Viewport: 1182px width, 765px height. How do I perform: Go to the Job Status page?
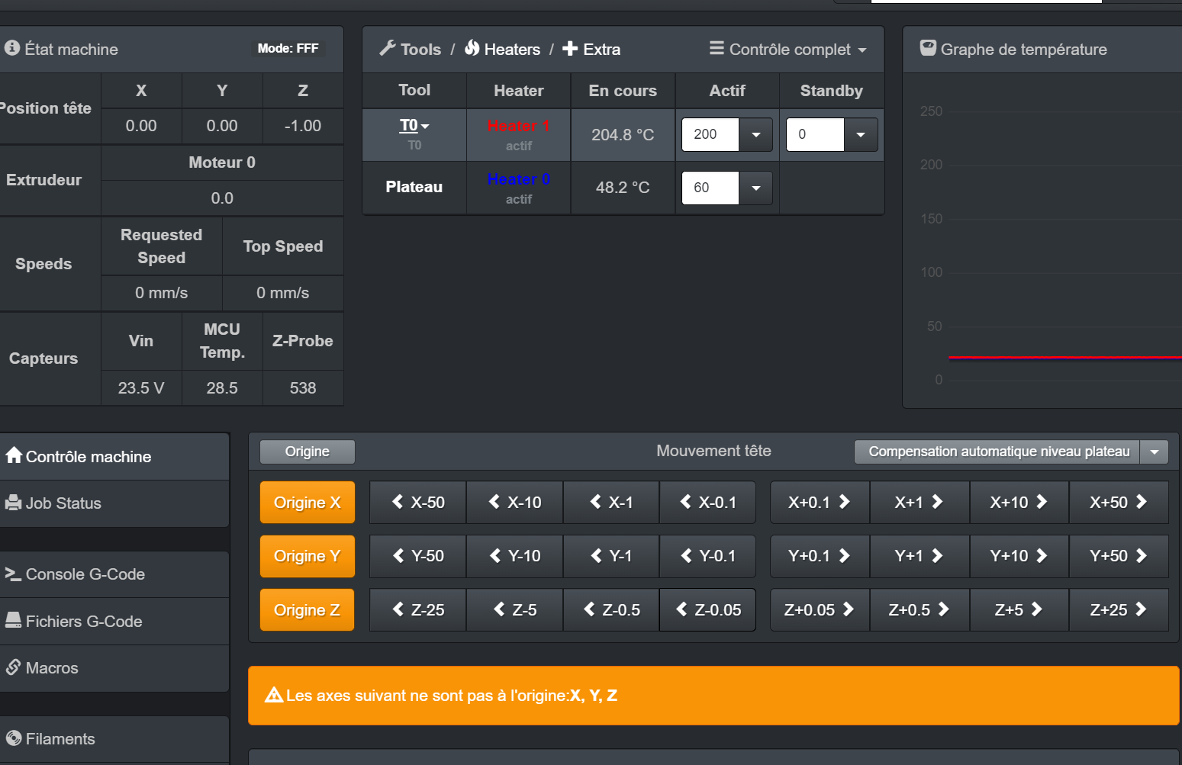114,503
